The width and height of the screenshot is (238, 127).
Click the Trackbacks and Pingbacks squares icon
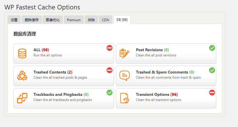[x=22, y=98]
